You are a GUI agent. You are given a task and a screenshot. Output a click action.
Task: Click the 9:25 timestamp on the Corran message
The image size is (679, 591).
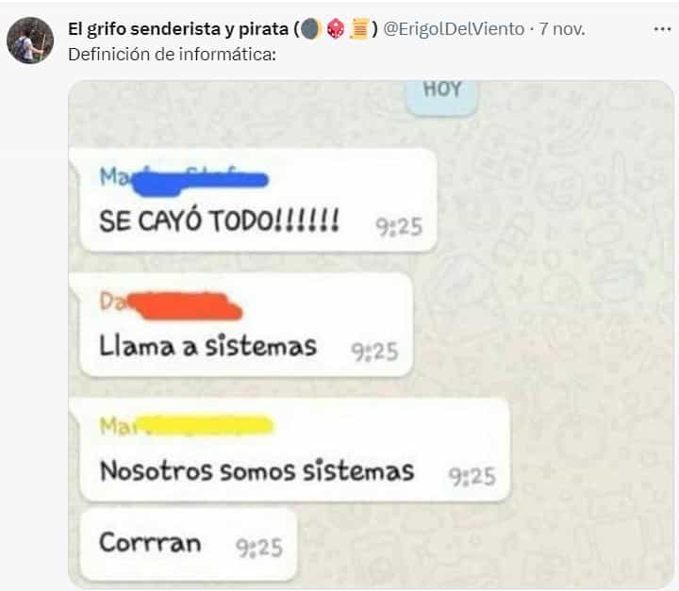point(259,548)
